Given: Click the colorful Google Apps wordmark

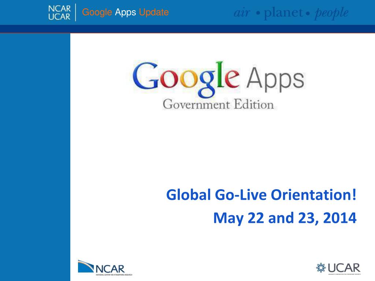Looking at the screenshot, I should click(219, 79).
